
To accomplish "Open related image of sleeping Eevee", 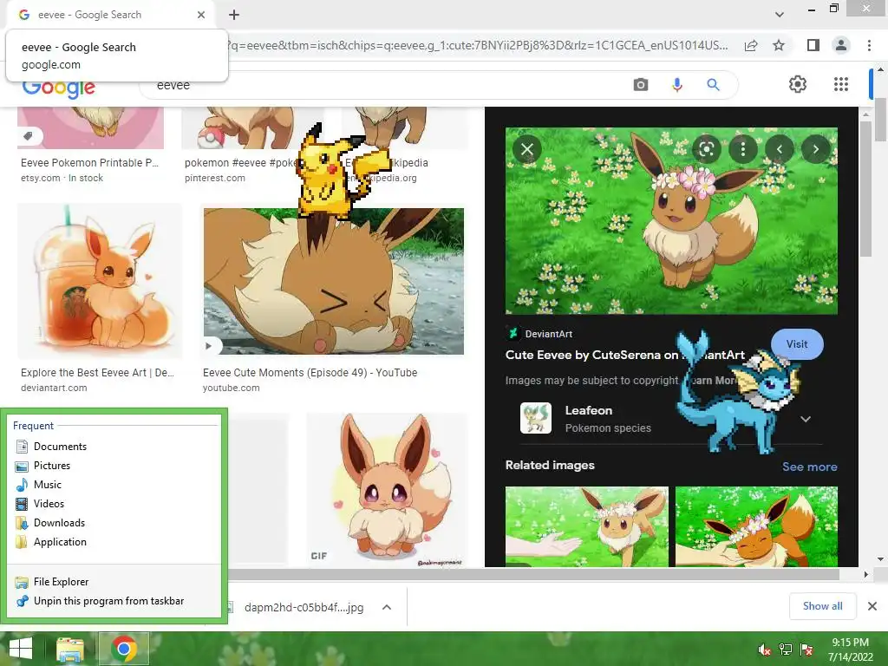I will (x=756, y=526).
